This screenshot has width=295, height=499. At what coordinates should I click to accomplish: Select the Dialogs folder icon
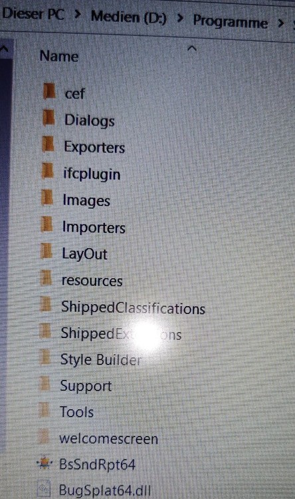[x=49, y=118]
